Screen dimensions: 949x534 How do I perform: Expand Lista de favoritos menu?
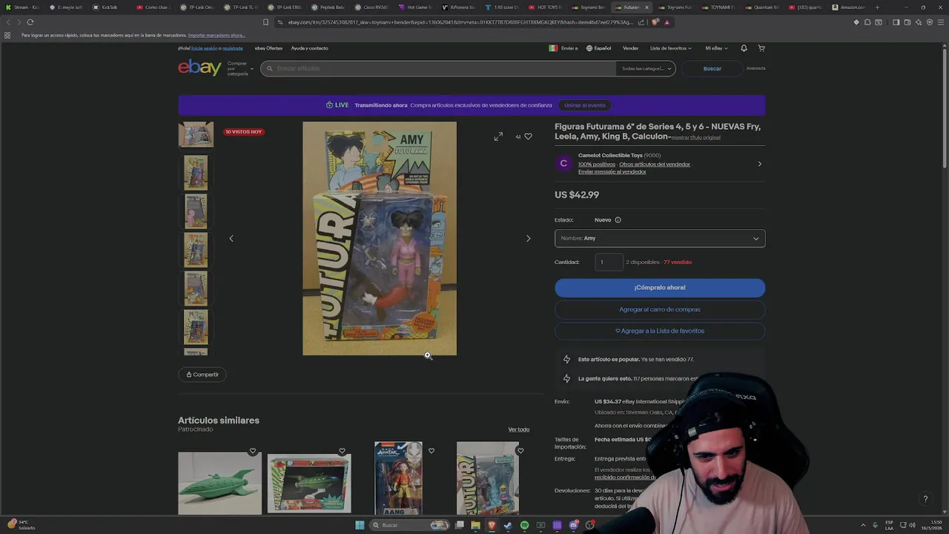671,48
